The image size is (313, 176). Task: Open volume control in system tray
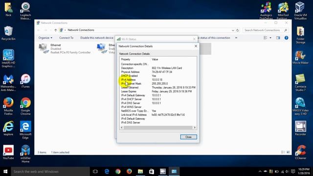(x=287, y=172)
